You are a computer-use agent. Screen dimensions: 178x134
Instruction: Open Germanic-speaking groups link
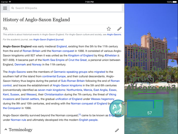tap(70, 72)
